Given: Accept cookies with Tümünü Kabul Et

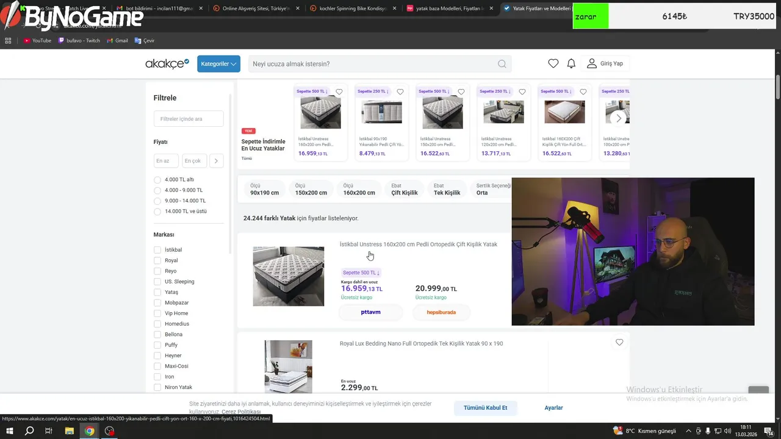Looking at the screenshot, I should [485, 408].
